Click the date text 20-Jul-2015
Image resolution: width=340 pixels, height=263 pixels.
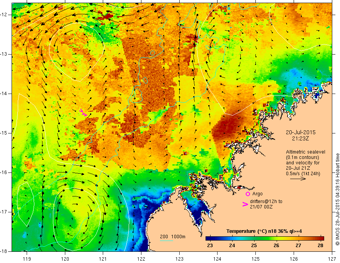[x=301, y=132]
